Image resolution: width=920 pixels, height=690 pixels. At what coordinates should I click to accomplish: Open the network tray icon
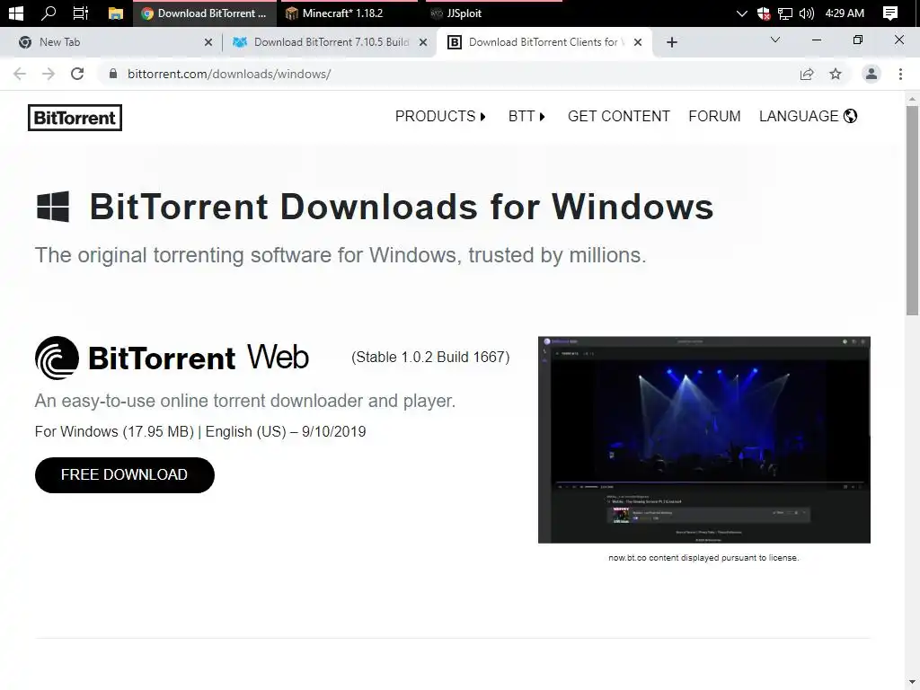[x=785, y=13]
